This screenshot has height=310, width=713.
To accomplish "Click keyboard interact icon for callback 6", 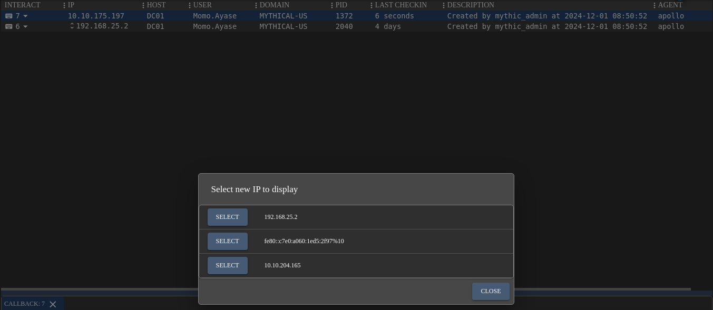I will (8, 26).
